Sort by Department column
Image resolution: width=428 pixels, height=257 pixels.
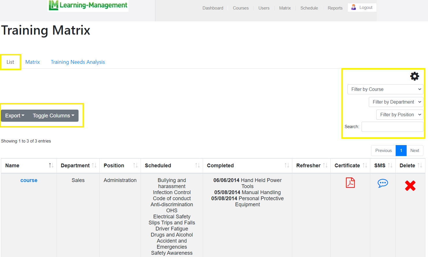pos(94,165)
